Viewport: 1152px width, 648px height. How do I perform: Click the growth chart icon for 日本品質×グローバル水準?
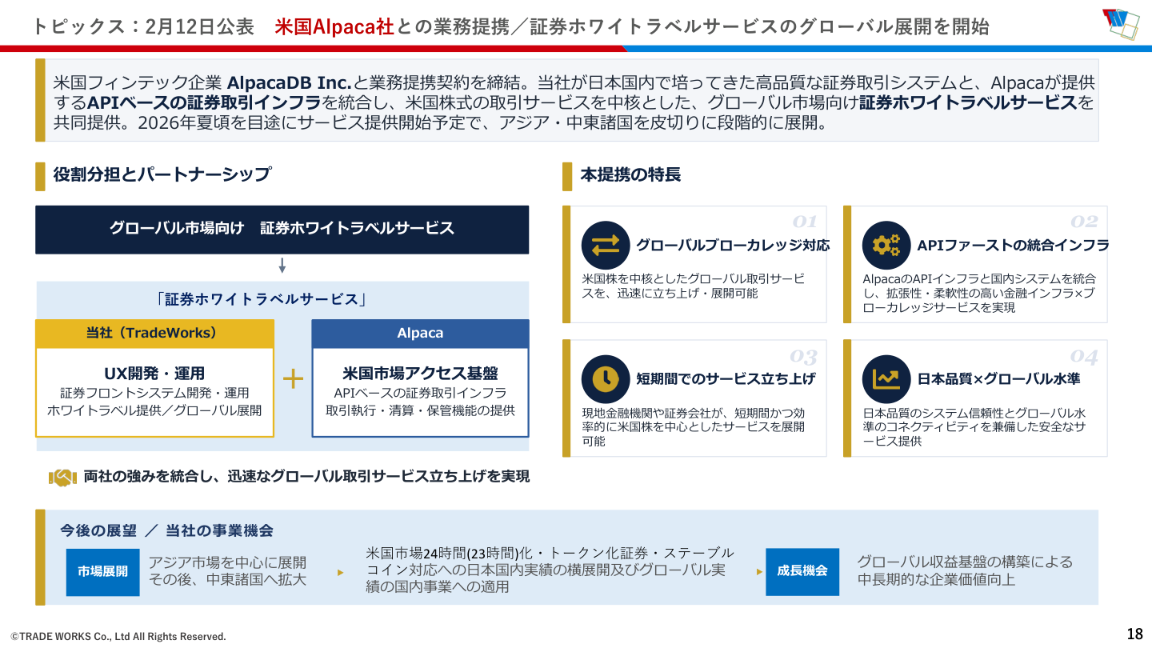(886, 378)
